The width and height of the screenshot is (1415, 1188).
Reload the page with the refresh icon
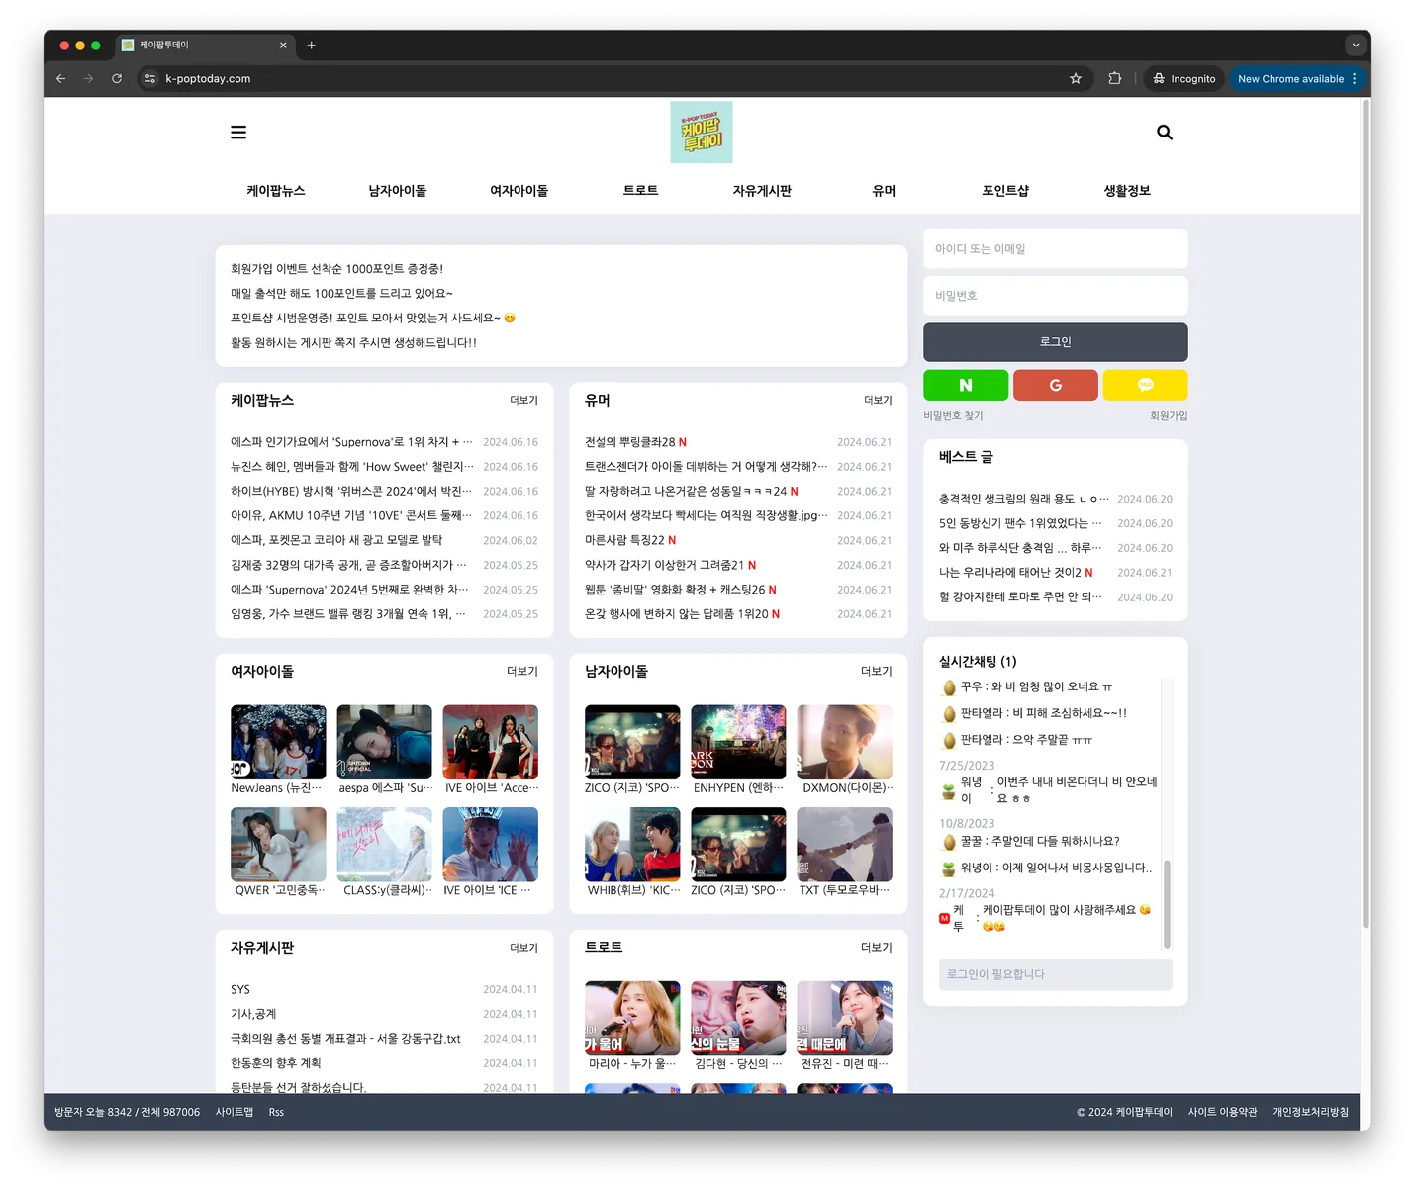coord(117,78)
